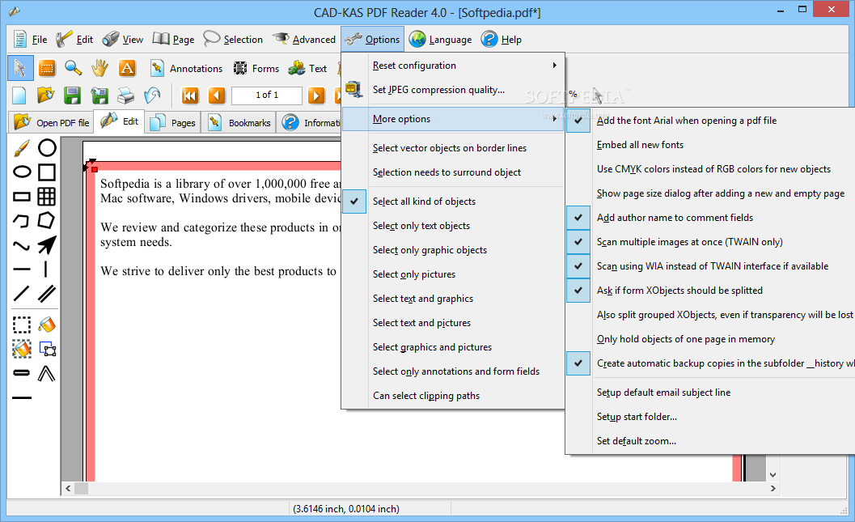Toggle 'Scan multiple images at once (TWAIN only)'
Viewport: 855px width, 522px height.
pos(710,242)
